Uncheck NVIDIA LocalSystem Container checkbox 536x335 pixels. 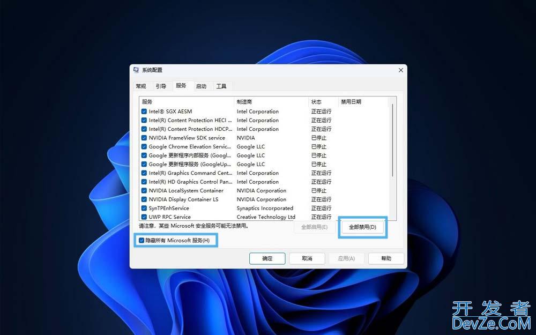point(144,191)
